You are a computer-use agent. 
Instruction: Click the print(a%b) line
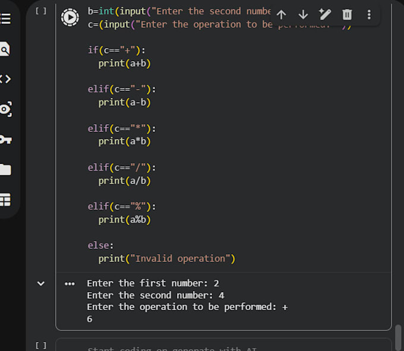[x=124, y=220]
